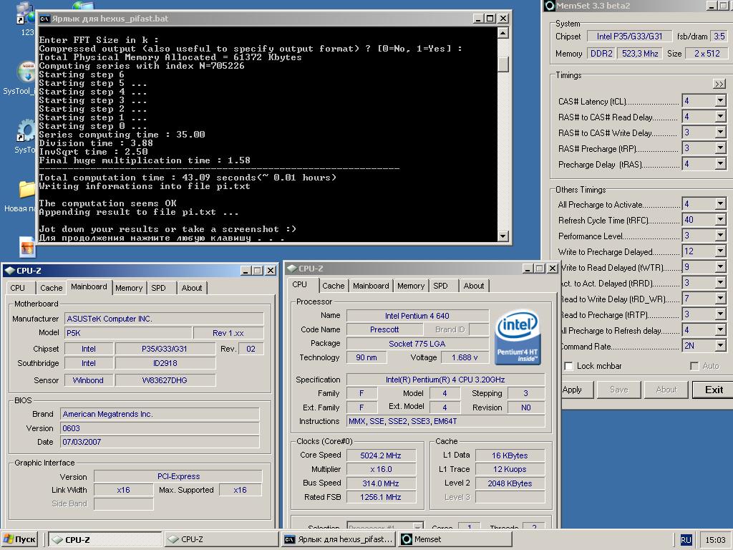Screen dimensions: 733x550
Task: Open Memory tab in processor CPU-Z window
Action: click(x=411, y=286)
